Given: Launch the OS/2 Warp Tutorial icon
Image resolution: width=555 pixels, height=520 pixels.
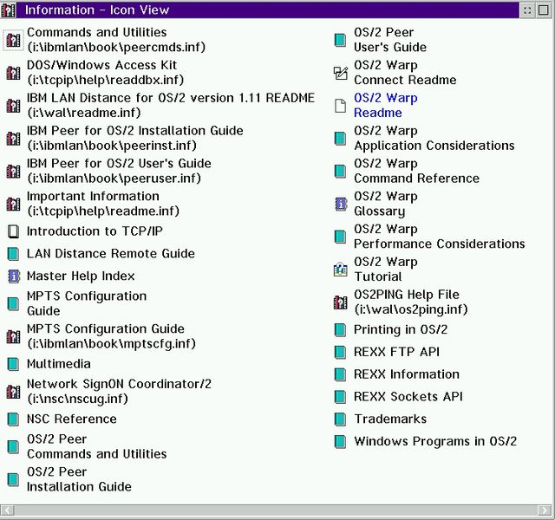Looking at the screenshot, I should pos(341,270).
